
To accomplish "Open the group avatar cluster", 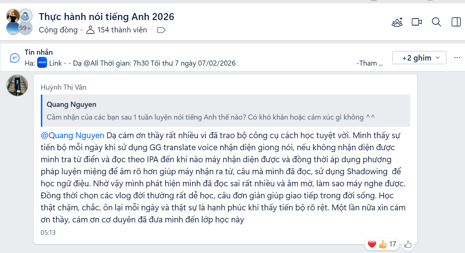I will pyautogui.click(x=19, y=22).
